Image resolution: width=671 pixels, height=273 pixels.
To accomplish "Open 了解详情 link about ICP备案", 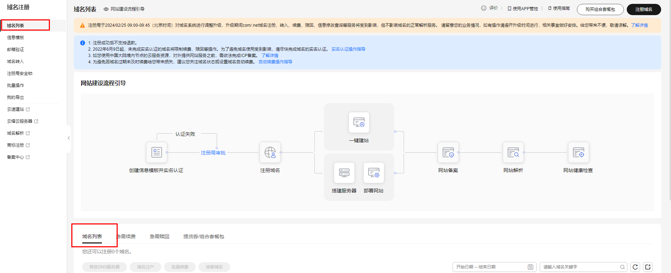I will coord(270,56).
